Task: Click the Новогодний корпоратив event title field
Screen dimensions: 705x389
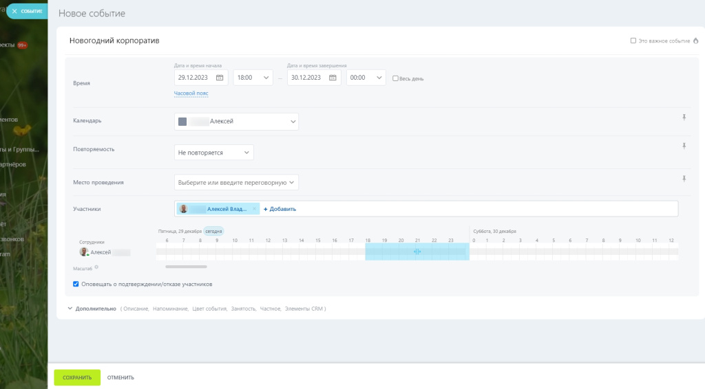Action: point(275,41)
